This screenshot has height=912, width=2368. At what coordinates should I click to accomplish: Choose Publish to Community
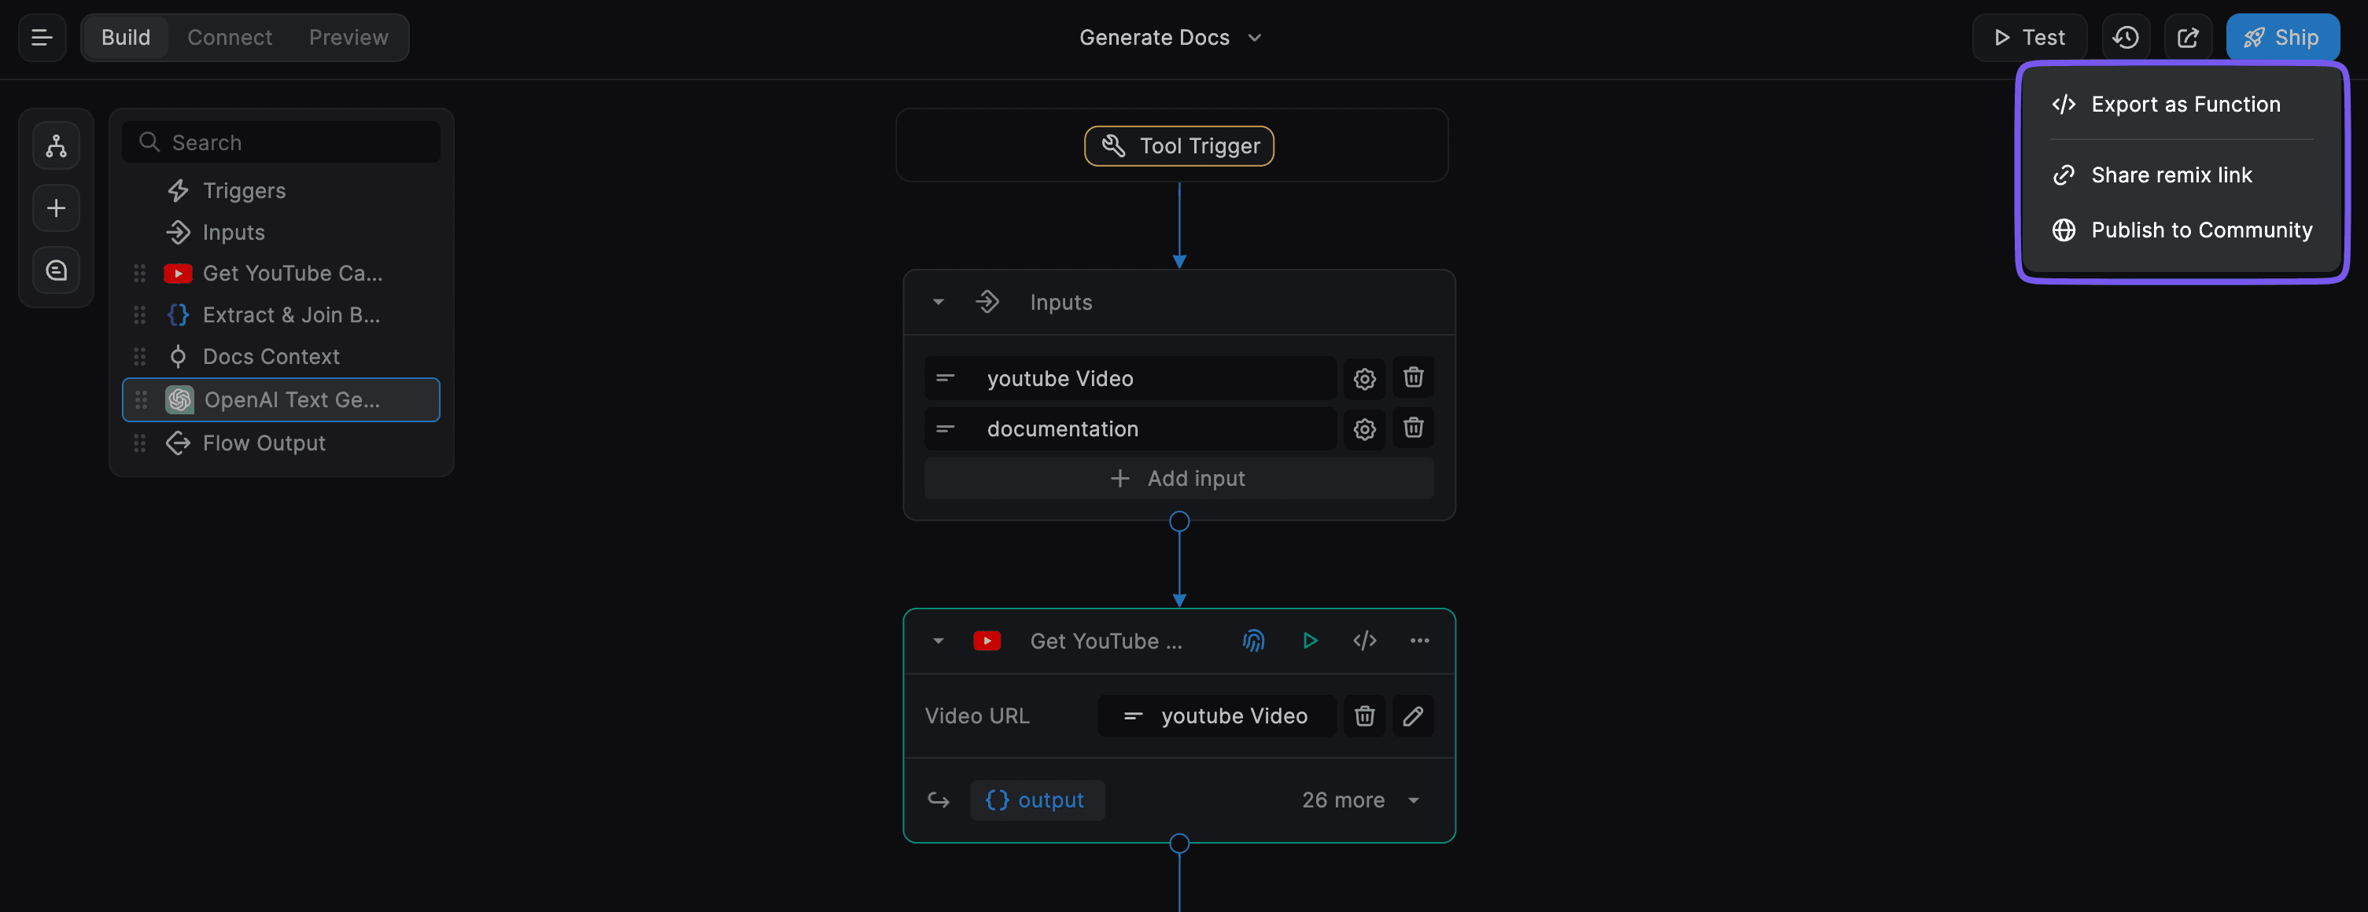coord(2182,230)
